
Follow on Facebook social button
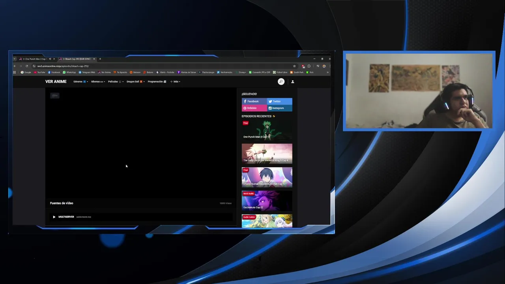pyautogui.click(x=254, y=101)
